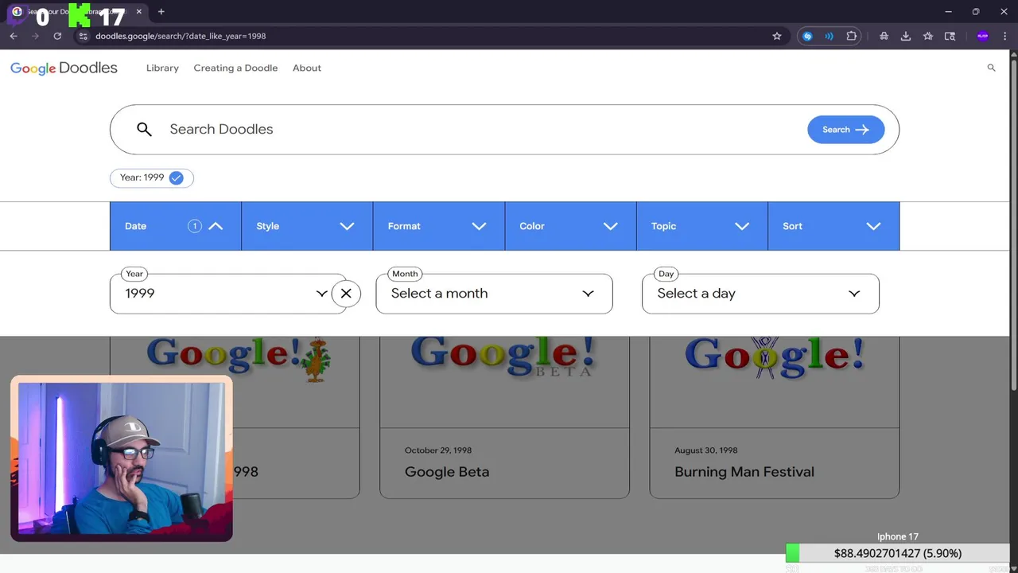Click the Burning Man Festival doodle image
This screenshot has width=1018, height=573.
click(774, 357)
